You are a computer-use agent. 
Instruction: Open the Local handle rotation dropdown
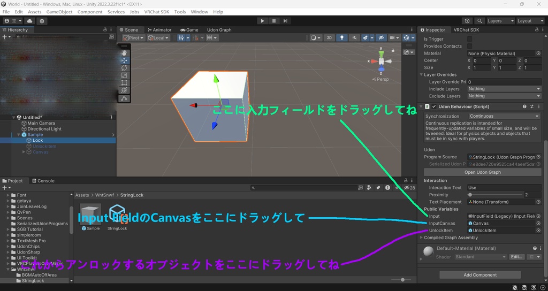click(x=158, y=38)
